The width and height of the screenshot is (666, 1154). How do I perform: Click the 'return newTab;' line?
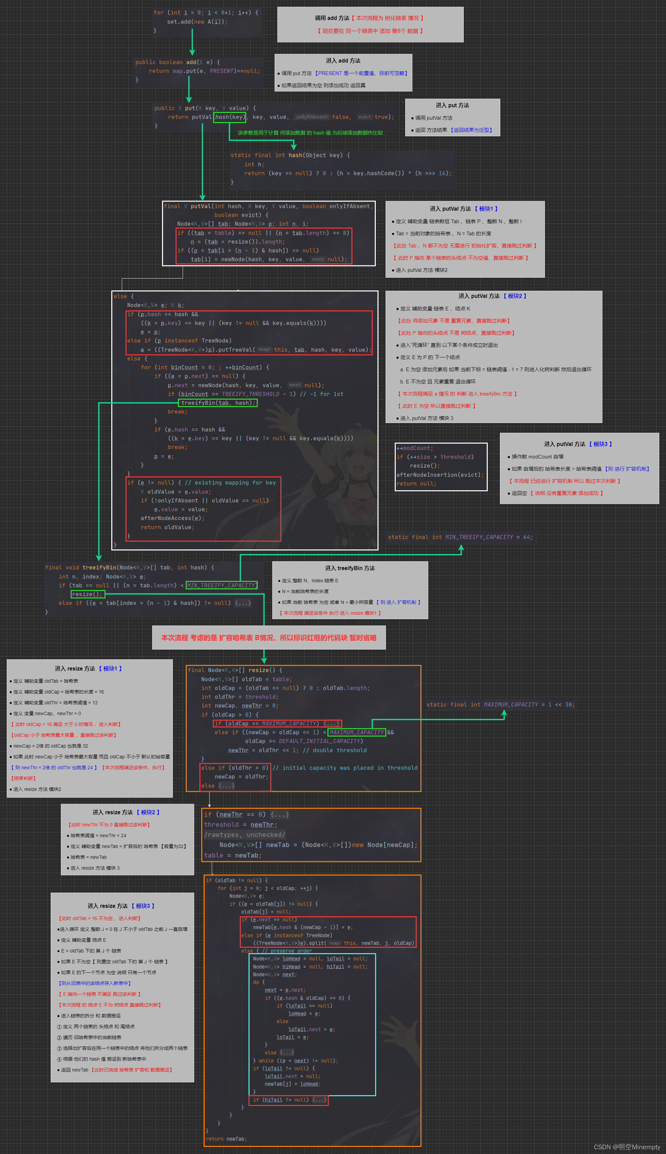pos(226,1139)
